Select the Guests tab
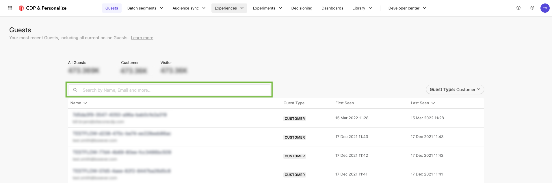The height and width of the screenshot is (183, 552). pyautogui.click(x=111, y=8)
